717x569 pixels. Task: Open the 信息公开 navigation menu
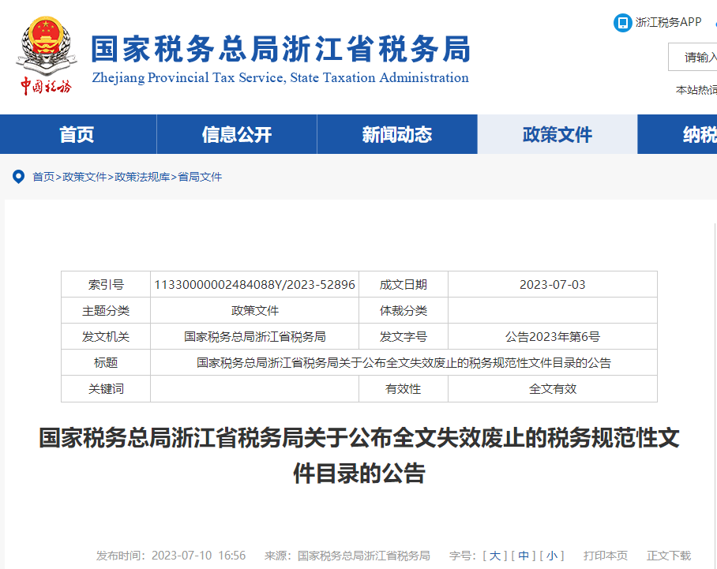237,134
